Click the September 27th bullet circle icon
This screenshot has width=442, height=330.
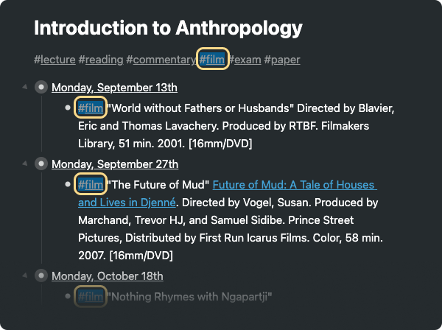click(x=41, y=164)
